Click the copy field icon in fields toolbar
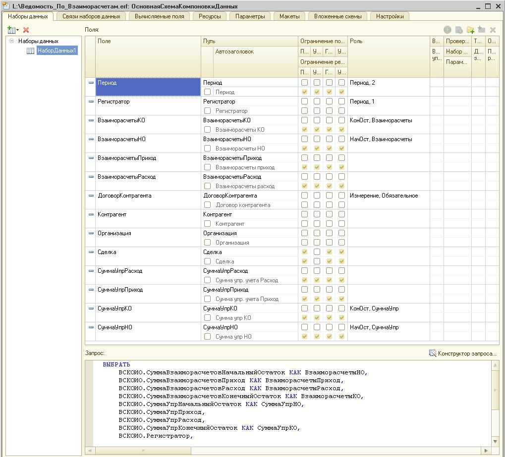Screen dimensions: 505x457 459,30
